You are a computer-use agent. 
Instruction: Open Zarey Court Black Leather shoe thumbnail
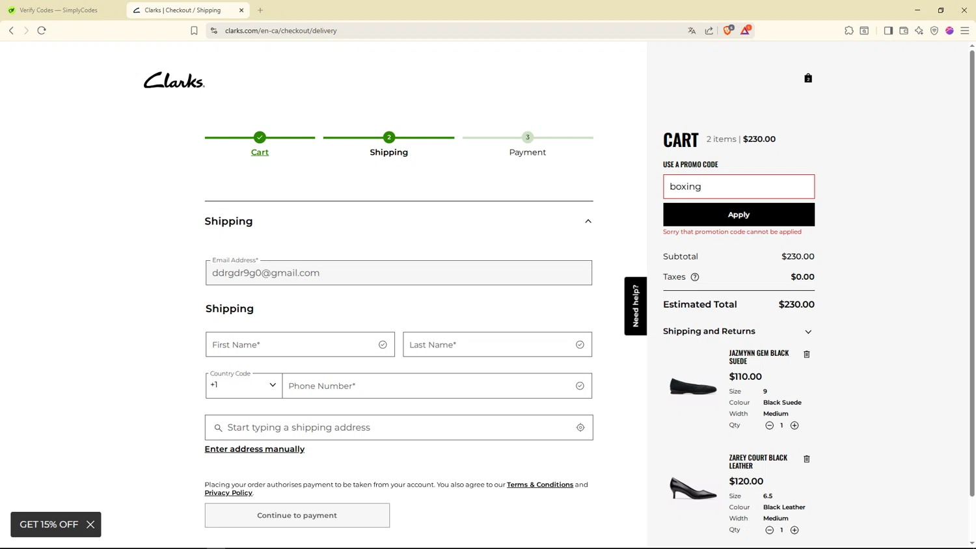693,488
